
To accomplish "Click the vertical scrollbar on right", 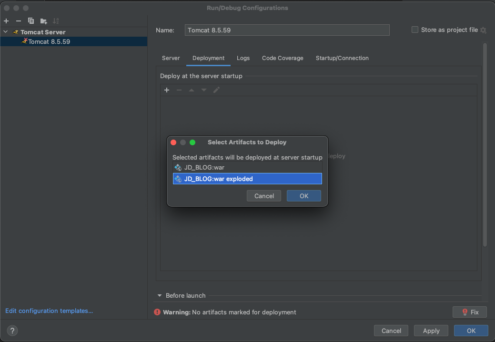I will 485,145.
